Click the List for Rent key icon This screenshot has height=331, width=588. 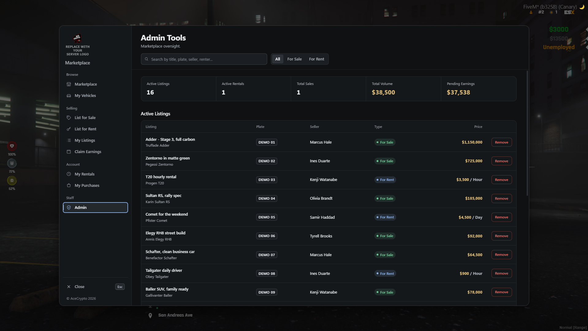(69, 129)
